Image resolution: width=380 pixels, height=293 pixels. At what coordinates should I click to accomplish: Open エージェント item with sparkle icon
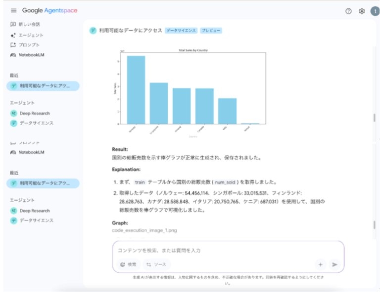pyautogui.click(x=27, y=35)
